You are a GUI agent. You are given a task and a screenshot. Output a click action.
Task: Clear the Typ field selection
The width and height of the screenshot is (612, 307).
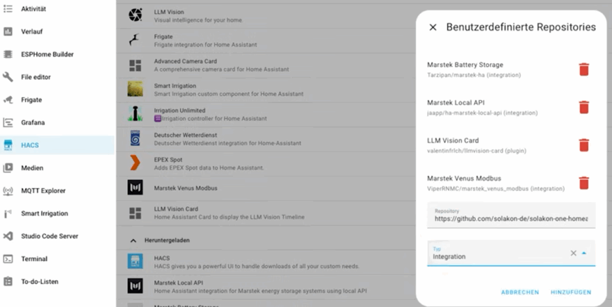coord(573,253)
